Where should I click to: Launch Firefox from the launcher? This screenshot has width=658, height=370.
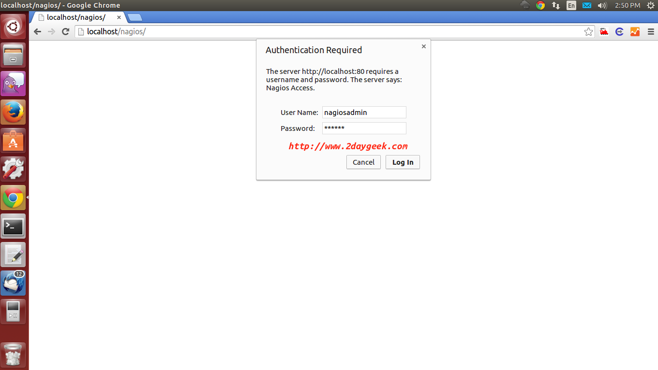14,112
